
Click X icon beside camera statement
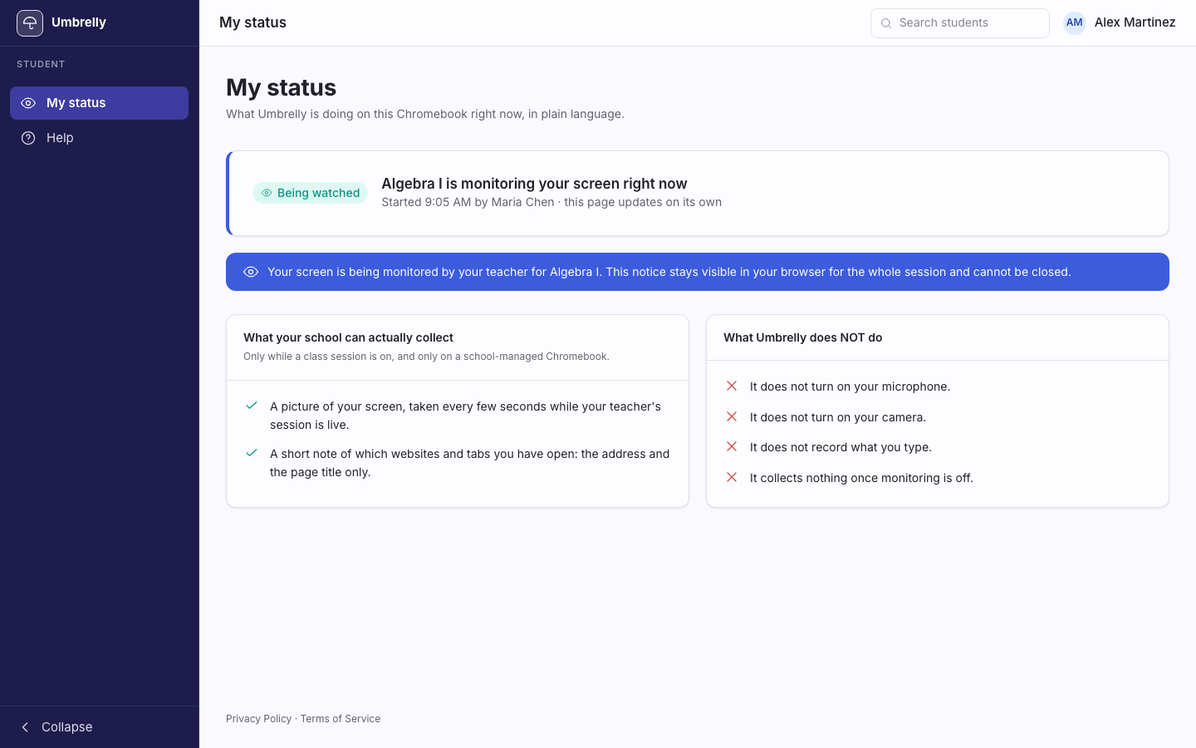pyautogui.click(x=732, y=416)
